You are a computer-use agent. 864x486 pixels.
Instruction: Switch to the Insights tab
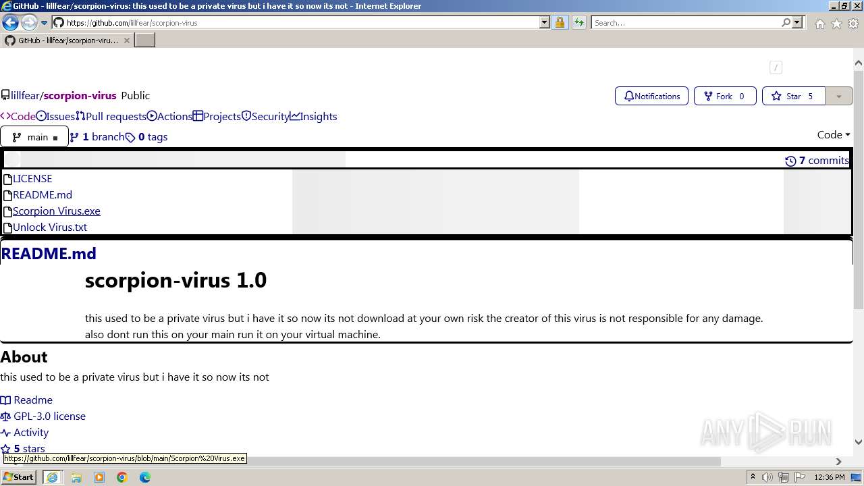click(314, 116)
